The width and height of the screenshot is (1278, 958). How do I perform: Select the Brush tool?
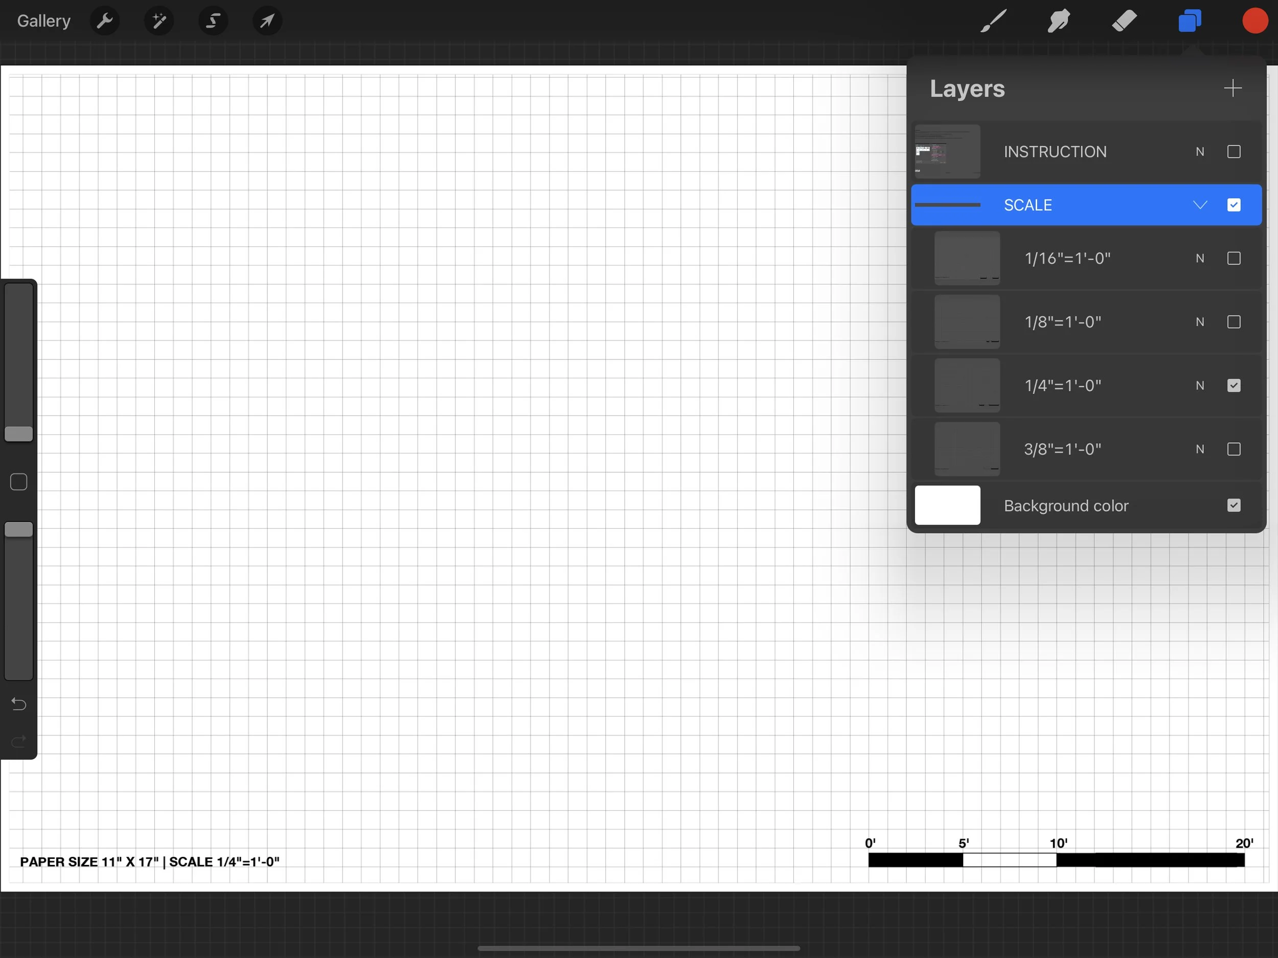point(994,21)
